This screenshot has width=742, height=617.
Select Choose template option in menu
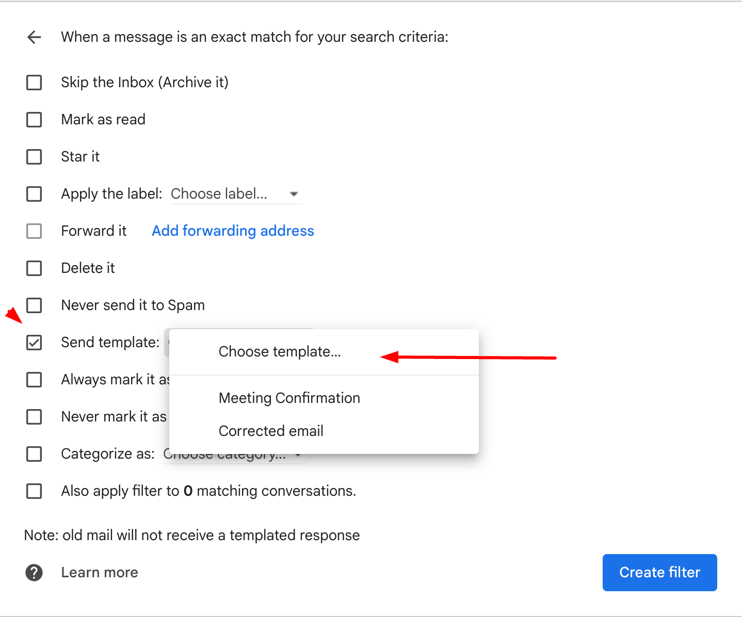coord(324,352)
